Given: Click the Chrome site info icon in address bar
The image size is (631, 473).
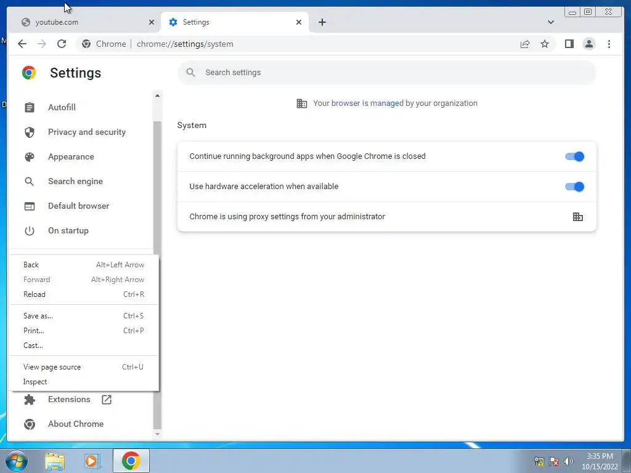Looking at the screenshot, I should click(x=86, y=44).
